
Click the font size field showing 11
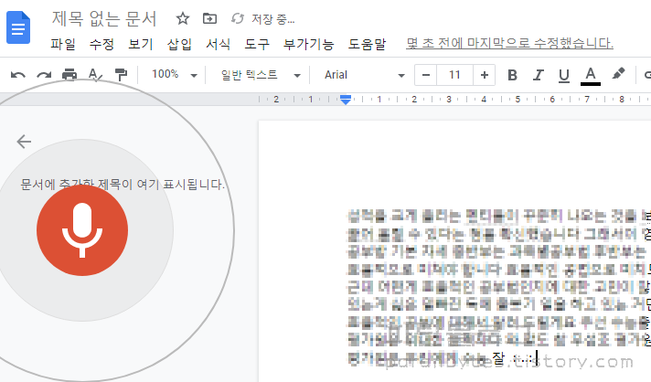(454, 75)
